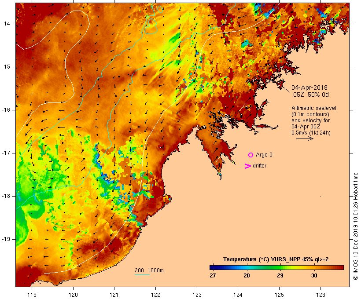Click longitude label 120
Screen dimensions: 361x299
click(73, 295)
